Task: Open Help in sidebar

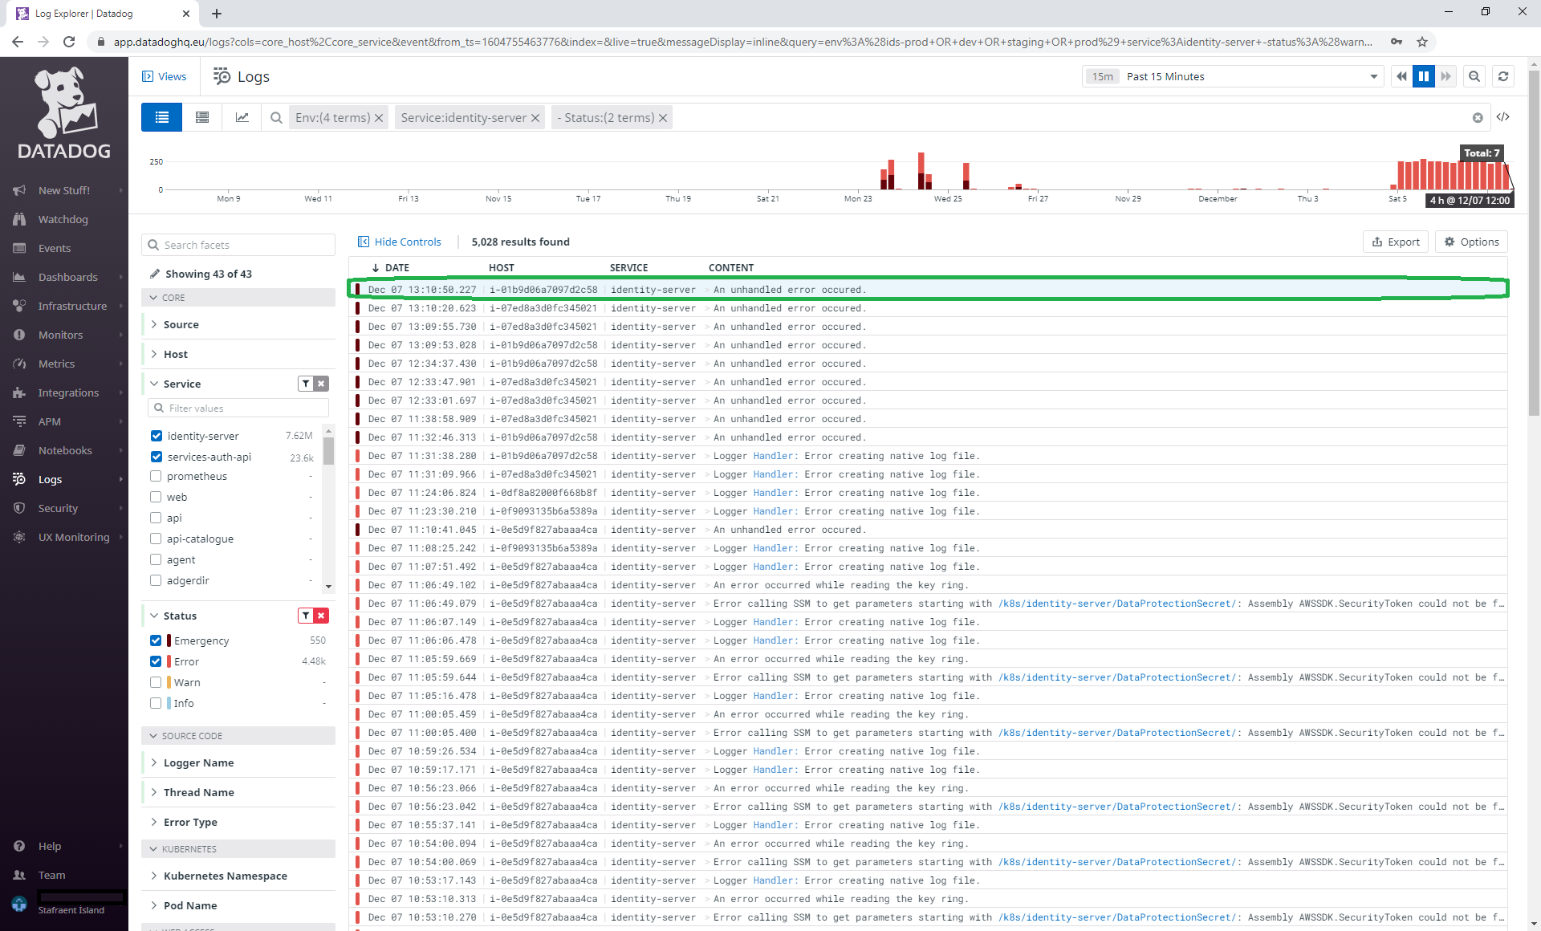Action: tap(64, 846)
